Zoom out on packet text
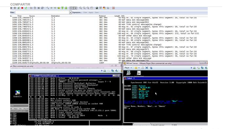The height and width of the screenshot is (129, 235). pos(84,8)
